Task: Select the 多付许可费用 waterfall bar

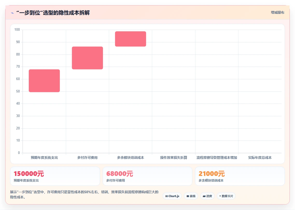Action: pos(87,58)
